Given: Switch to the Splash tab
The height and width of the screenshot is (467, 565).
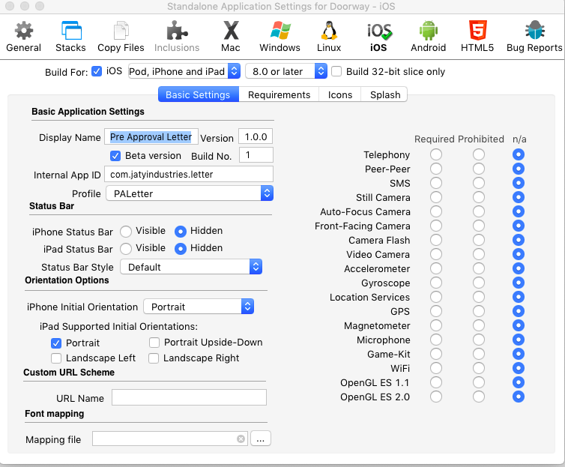Looking at the screenshot, I should 384,94.
